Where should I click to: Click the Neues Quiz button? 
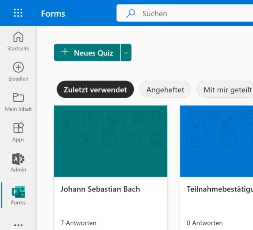(x=87, y=53)
